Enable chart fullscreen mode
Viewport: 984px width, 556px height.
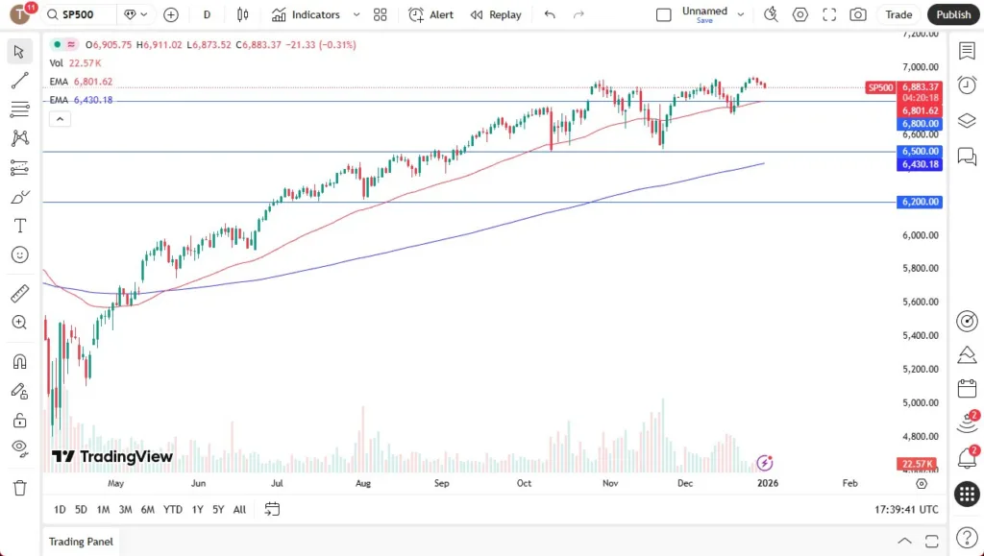[x=828, y=14]
